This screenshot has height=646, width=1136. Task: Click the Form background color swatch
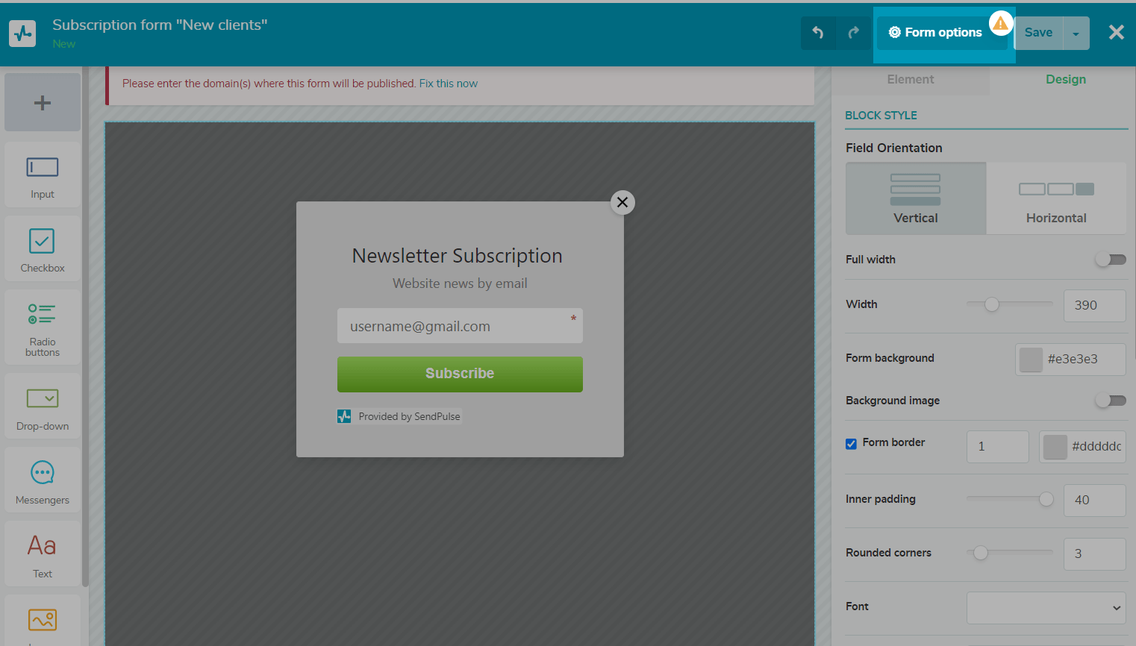tap(1031, 360)
